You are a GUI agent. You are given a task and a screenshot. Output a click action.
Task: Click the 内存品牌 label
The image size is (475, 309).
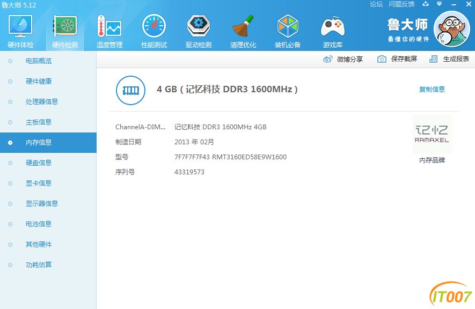(x=432, y=160)
